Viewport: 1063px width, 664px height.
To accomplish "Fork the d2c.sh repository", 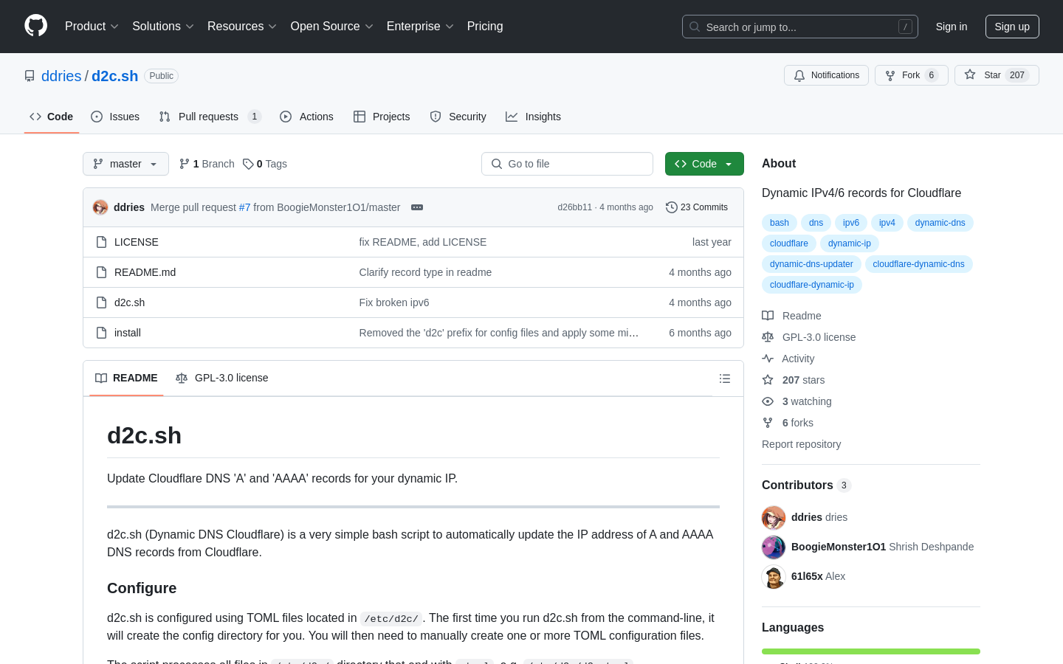I will point(911,75).
